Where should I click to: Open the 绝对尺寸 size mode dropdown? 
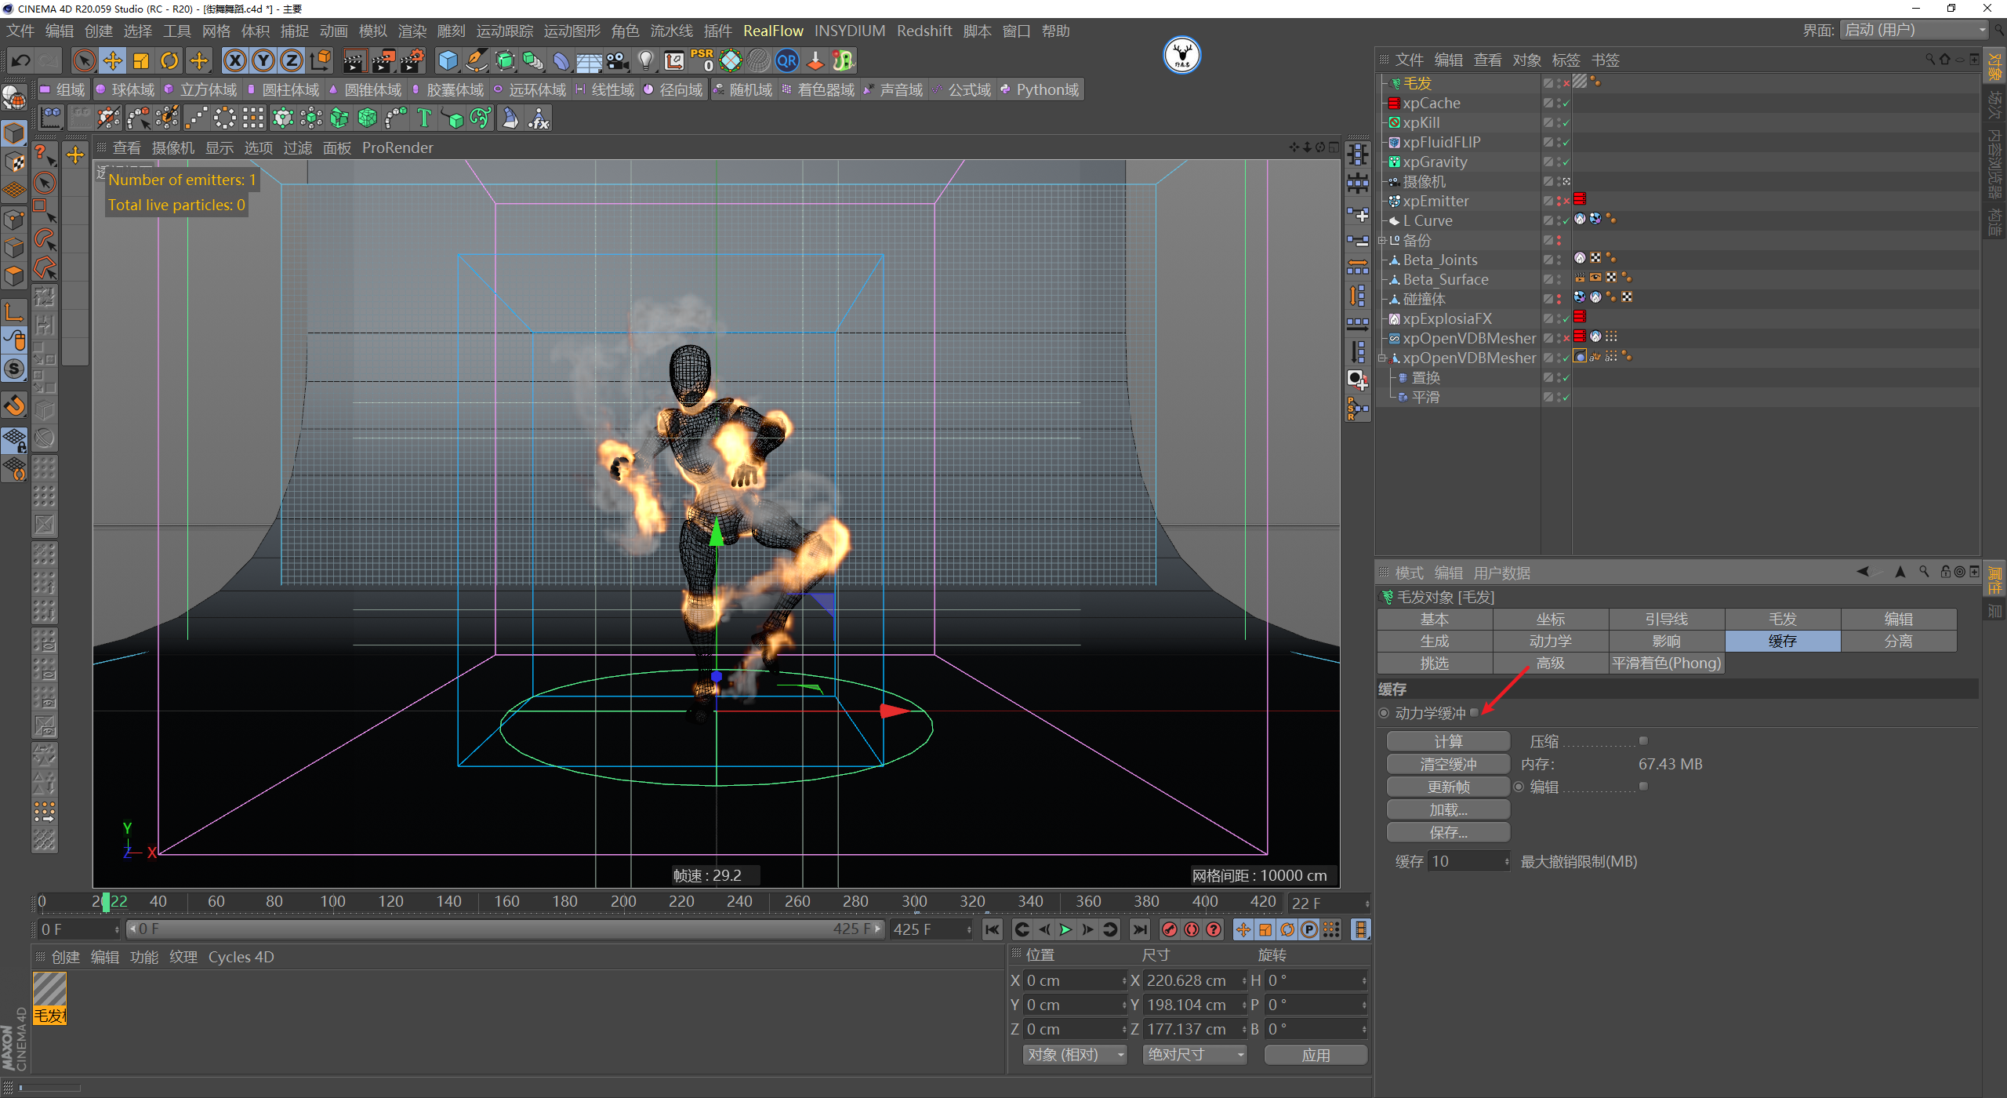pyautogui.click(x=1194, y=1055)
